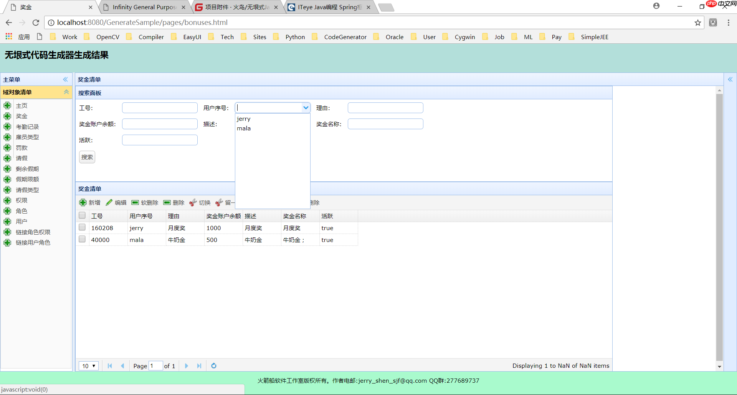Viewport: 737px width, 395px height.
Task: Toggle the select-all checkbox in grid header
Action: (82, 216)
